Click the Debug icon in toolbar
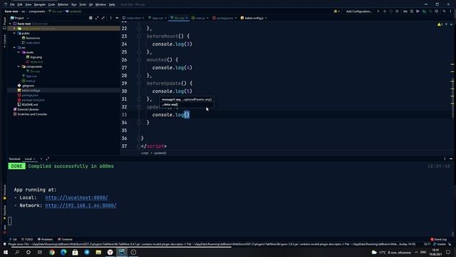456x257 pixels. click(x=385, y=11)
